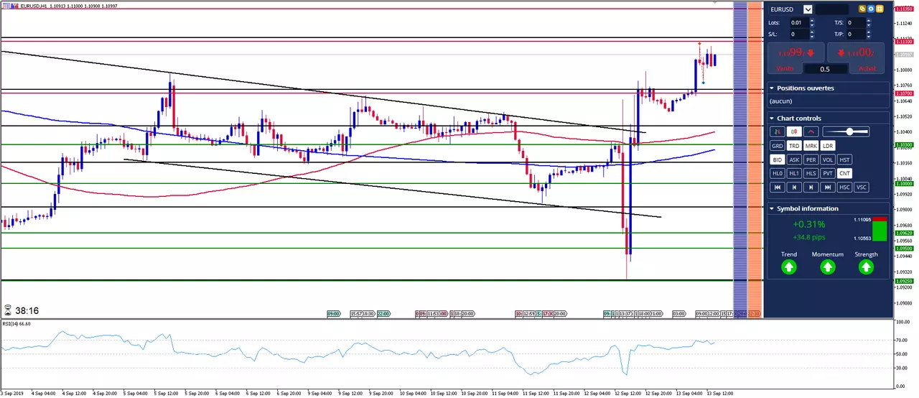Image resolution: width=919 pixels, height=398 pixels.
Task: Click the orange grid layout icon
Action: pos(880,9)
